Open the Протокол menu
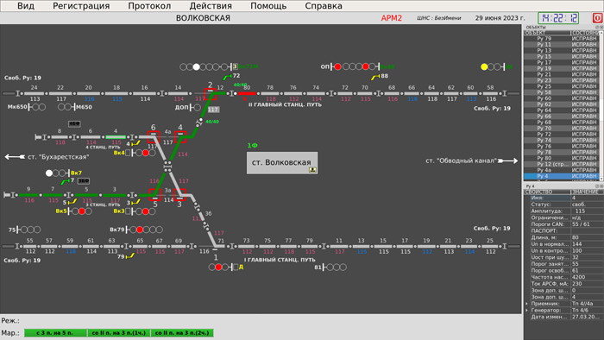Viewport: 604px width, 340px height. [149, 6]
